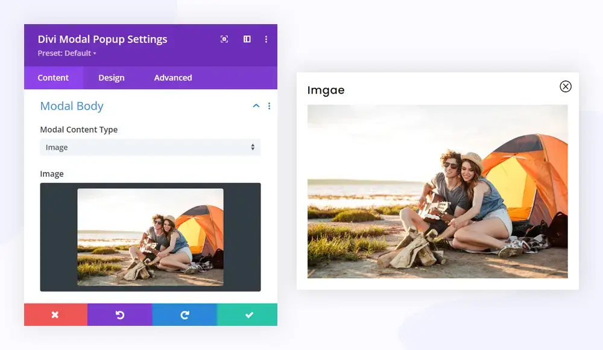Image resolution: width=603 pixels, height=350 pixels.
Task: Click the Imgae popup heading
Action: click(326, 90)
